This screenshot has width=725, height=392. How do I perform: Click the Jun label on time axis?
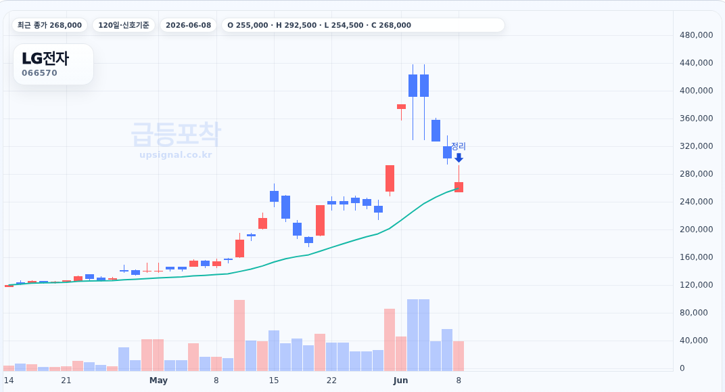pos(400,380)
